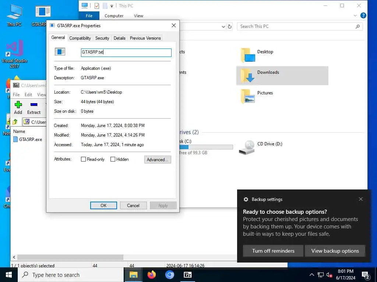Open the network tray icon
The image size is (377, 282).
[321, 275]
